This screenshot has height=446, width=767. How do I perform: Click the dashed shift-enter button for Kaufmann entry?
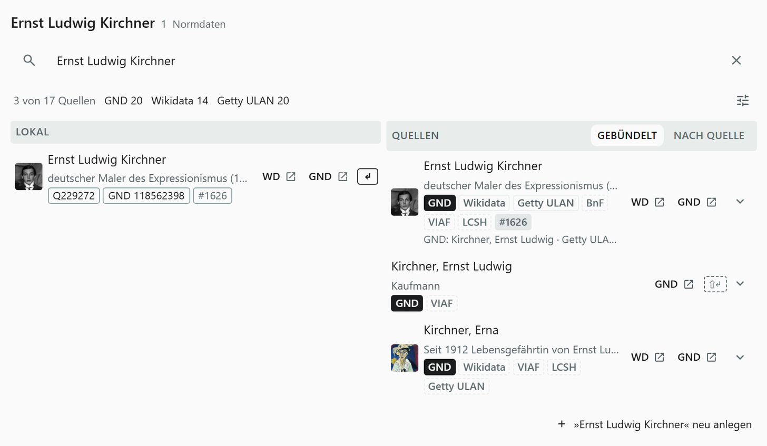coord(715,284)
